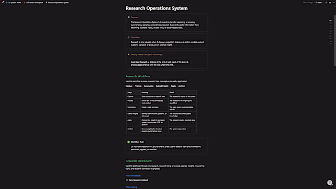Click the 'The system stays clean' cell

click(182, 130)
